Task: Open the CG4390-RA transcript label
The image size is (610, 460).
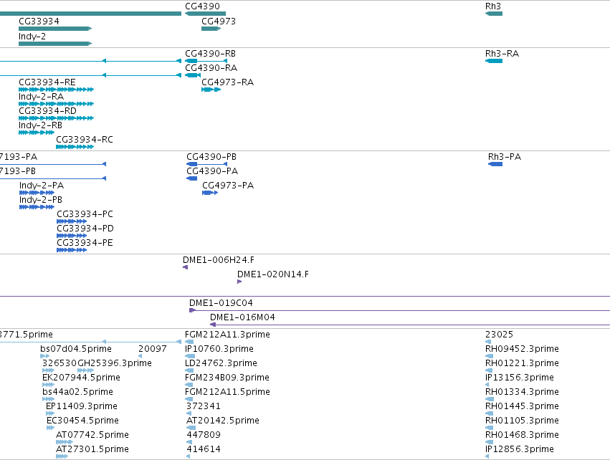Action: [211, 68]
